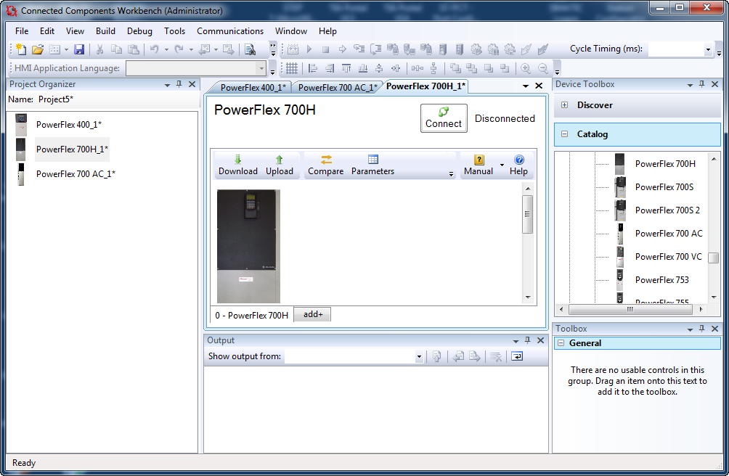Open Project Organizer window position menu arrow
The image size is (729, 476).
point(167,85)
